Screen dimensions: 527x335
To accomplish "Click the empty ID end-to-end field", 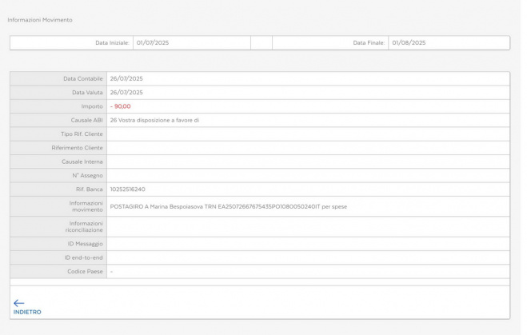I will (308, 257).
